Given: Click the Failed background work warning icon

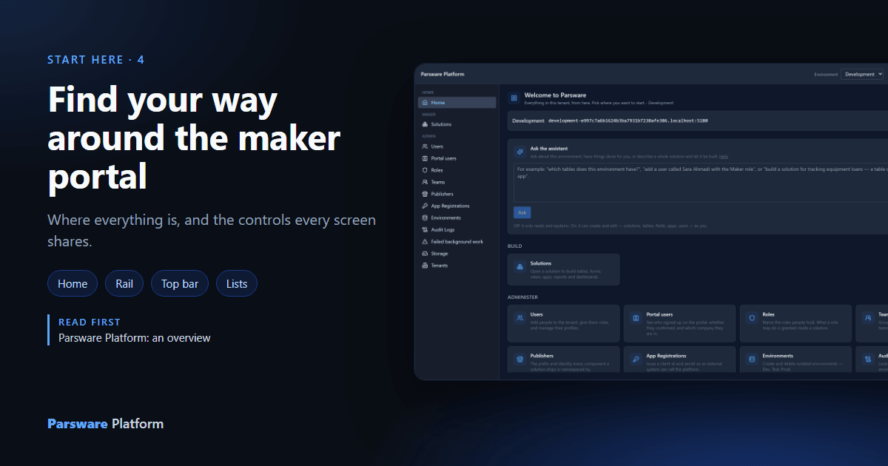Looking at the screenshot, I should tap(425, 242).
